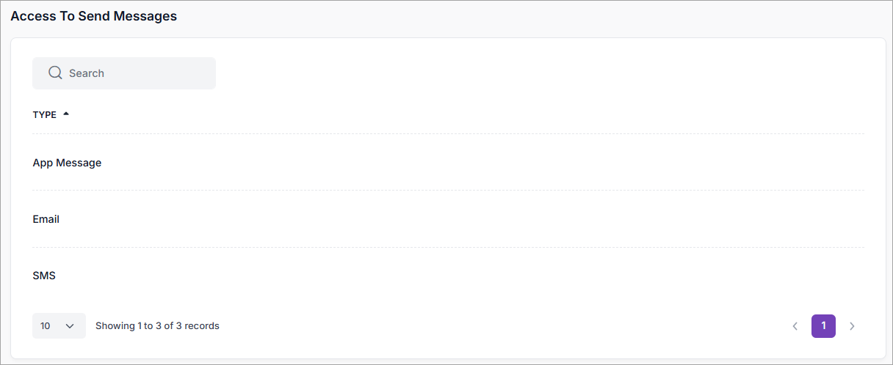
Task: Focus the Search input field
Action: [132, 73]
